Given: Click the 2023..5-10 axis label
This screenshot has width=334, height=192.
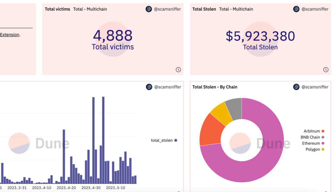Looking at the screenshot, I should 116,188.
